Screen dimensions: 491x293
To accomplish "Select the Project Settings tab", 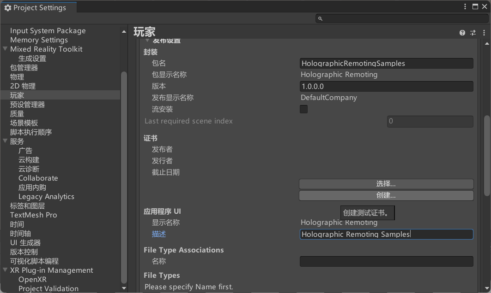I will (x=38, y=7).
